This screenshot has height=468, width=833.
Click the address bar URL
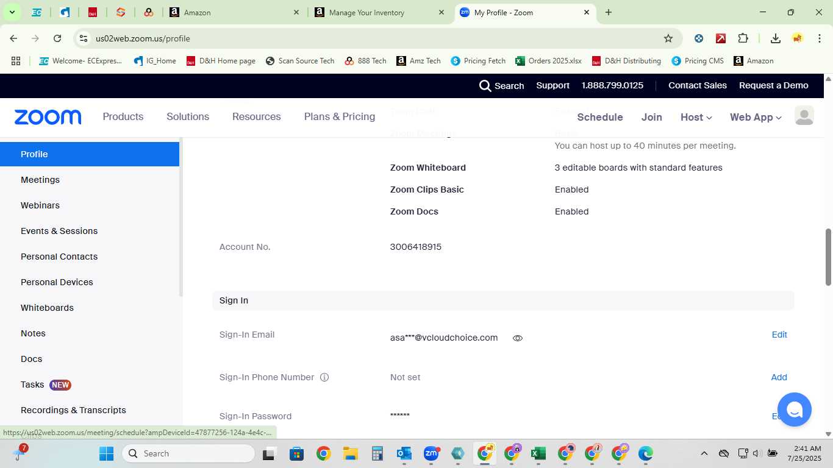[x=143, y=38]
